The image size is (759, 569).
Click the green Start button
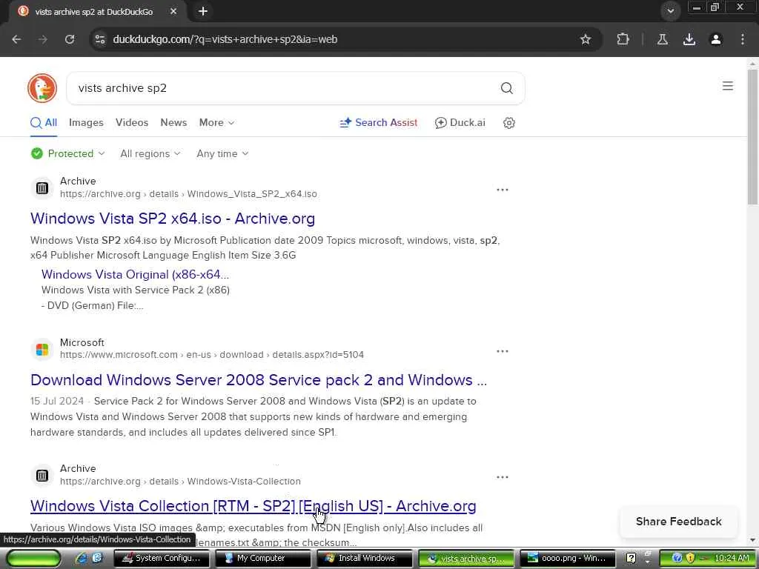33,559
